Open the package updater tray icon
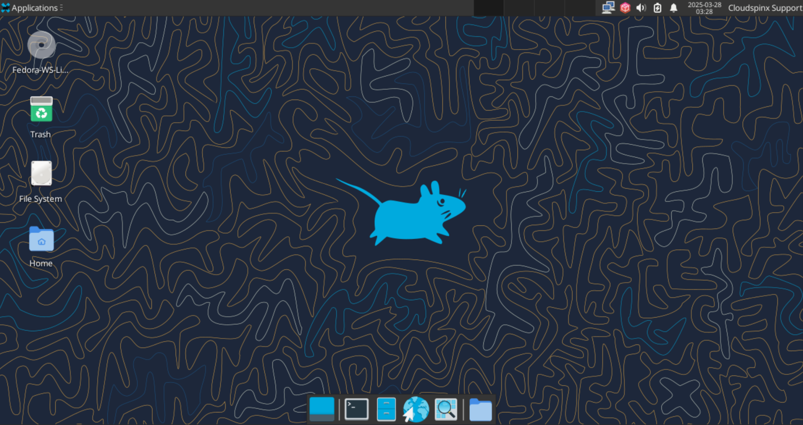 pyautogui.click(x=625, y=7)
